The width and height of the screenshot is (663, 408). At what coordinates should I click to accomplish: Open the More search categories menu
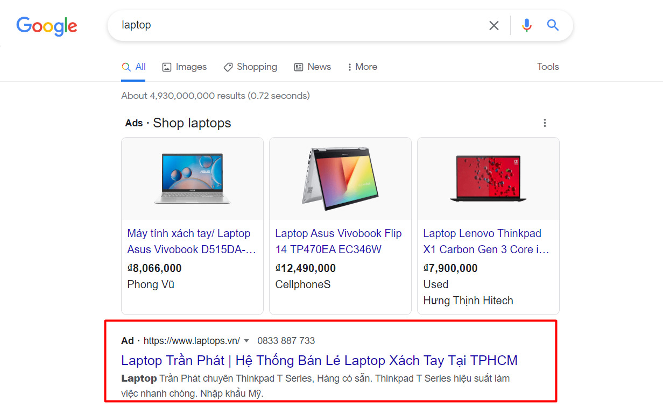[x=362, y=67]
